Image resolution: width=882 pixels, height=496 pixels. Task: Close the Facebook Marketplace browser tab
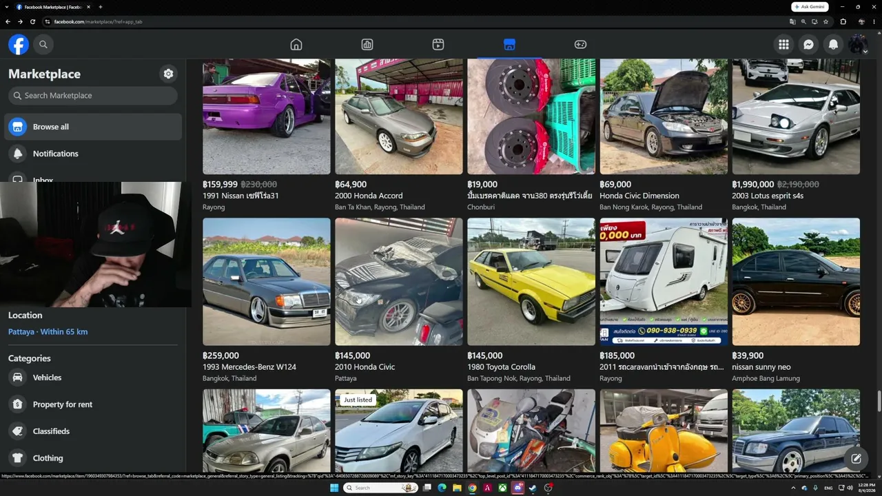click(88, 7)
